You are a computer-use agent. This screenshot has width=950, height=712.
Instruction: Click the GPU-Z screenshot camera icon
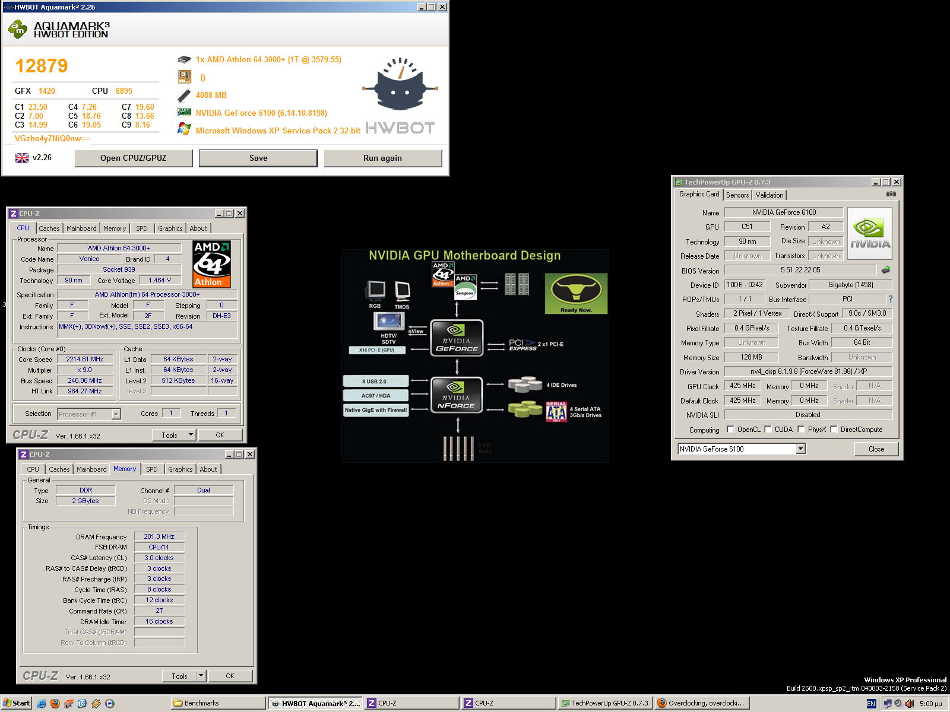pyautogui.click(x=891, y=194)
